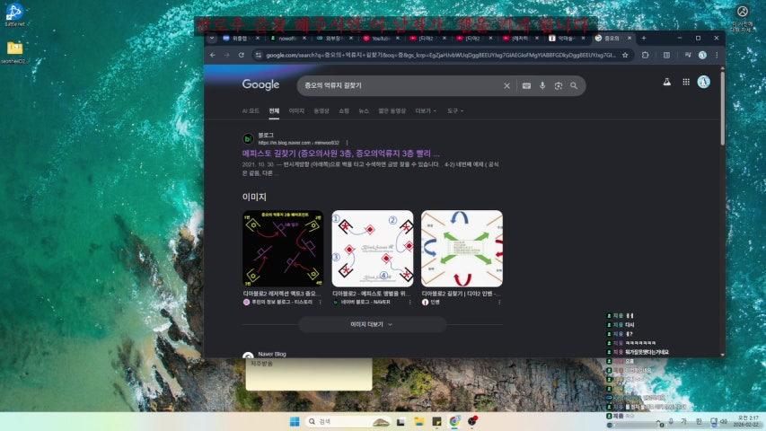Clear the search query with the X
Viewport: 766px width, 431px height.
[x=506, y=85]
